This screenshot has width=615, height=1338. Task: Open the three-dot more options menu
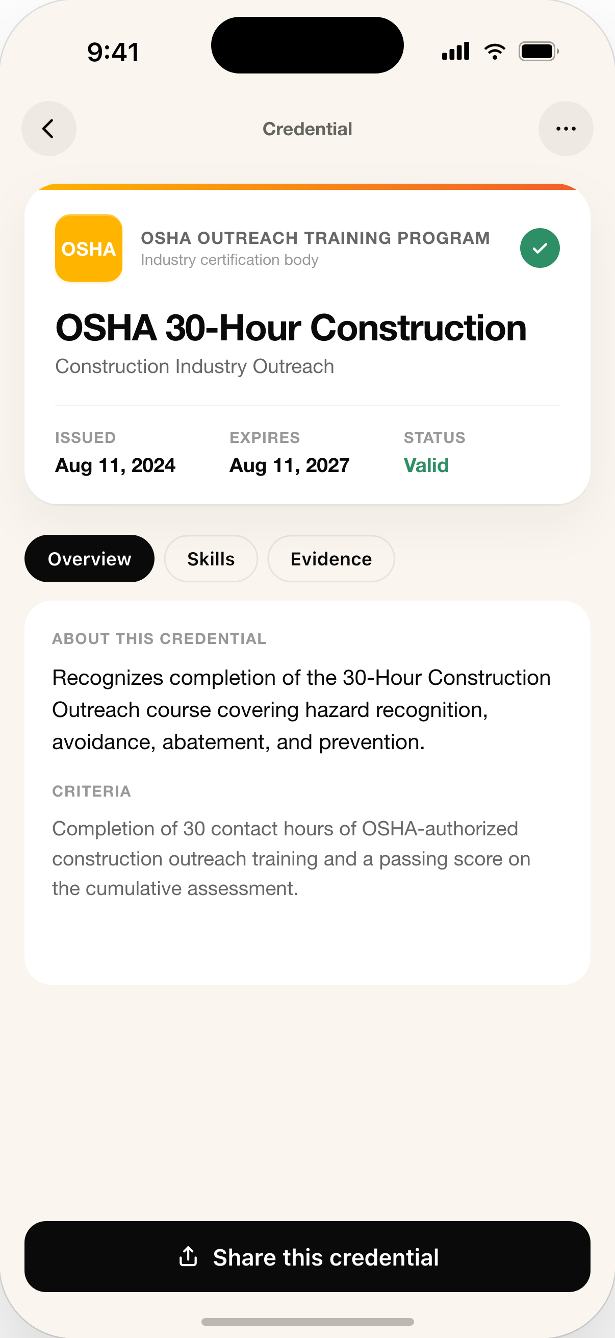(566, 129)
